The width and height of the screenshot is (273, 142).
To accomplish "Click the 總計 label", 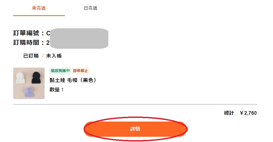I will 229,113.
